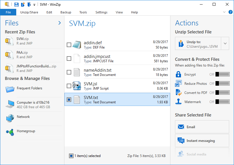Click the Instant messaging button
This screenshot has height=165, width=234.
click(202, 140)
